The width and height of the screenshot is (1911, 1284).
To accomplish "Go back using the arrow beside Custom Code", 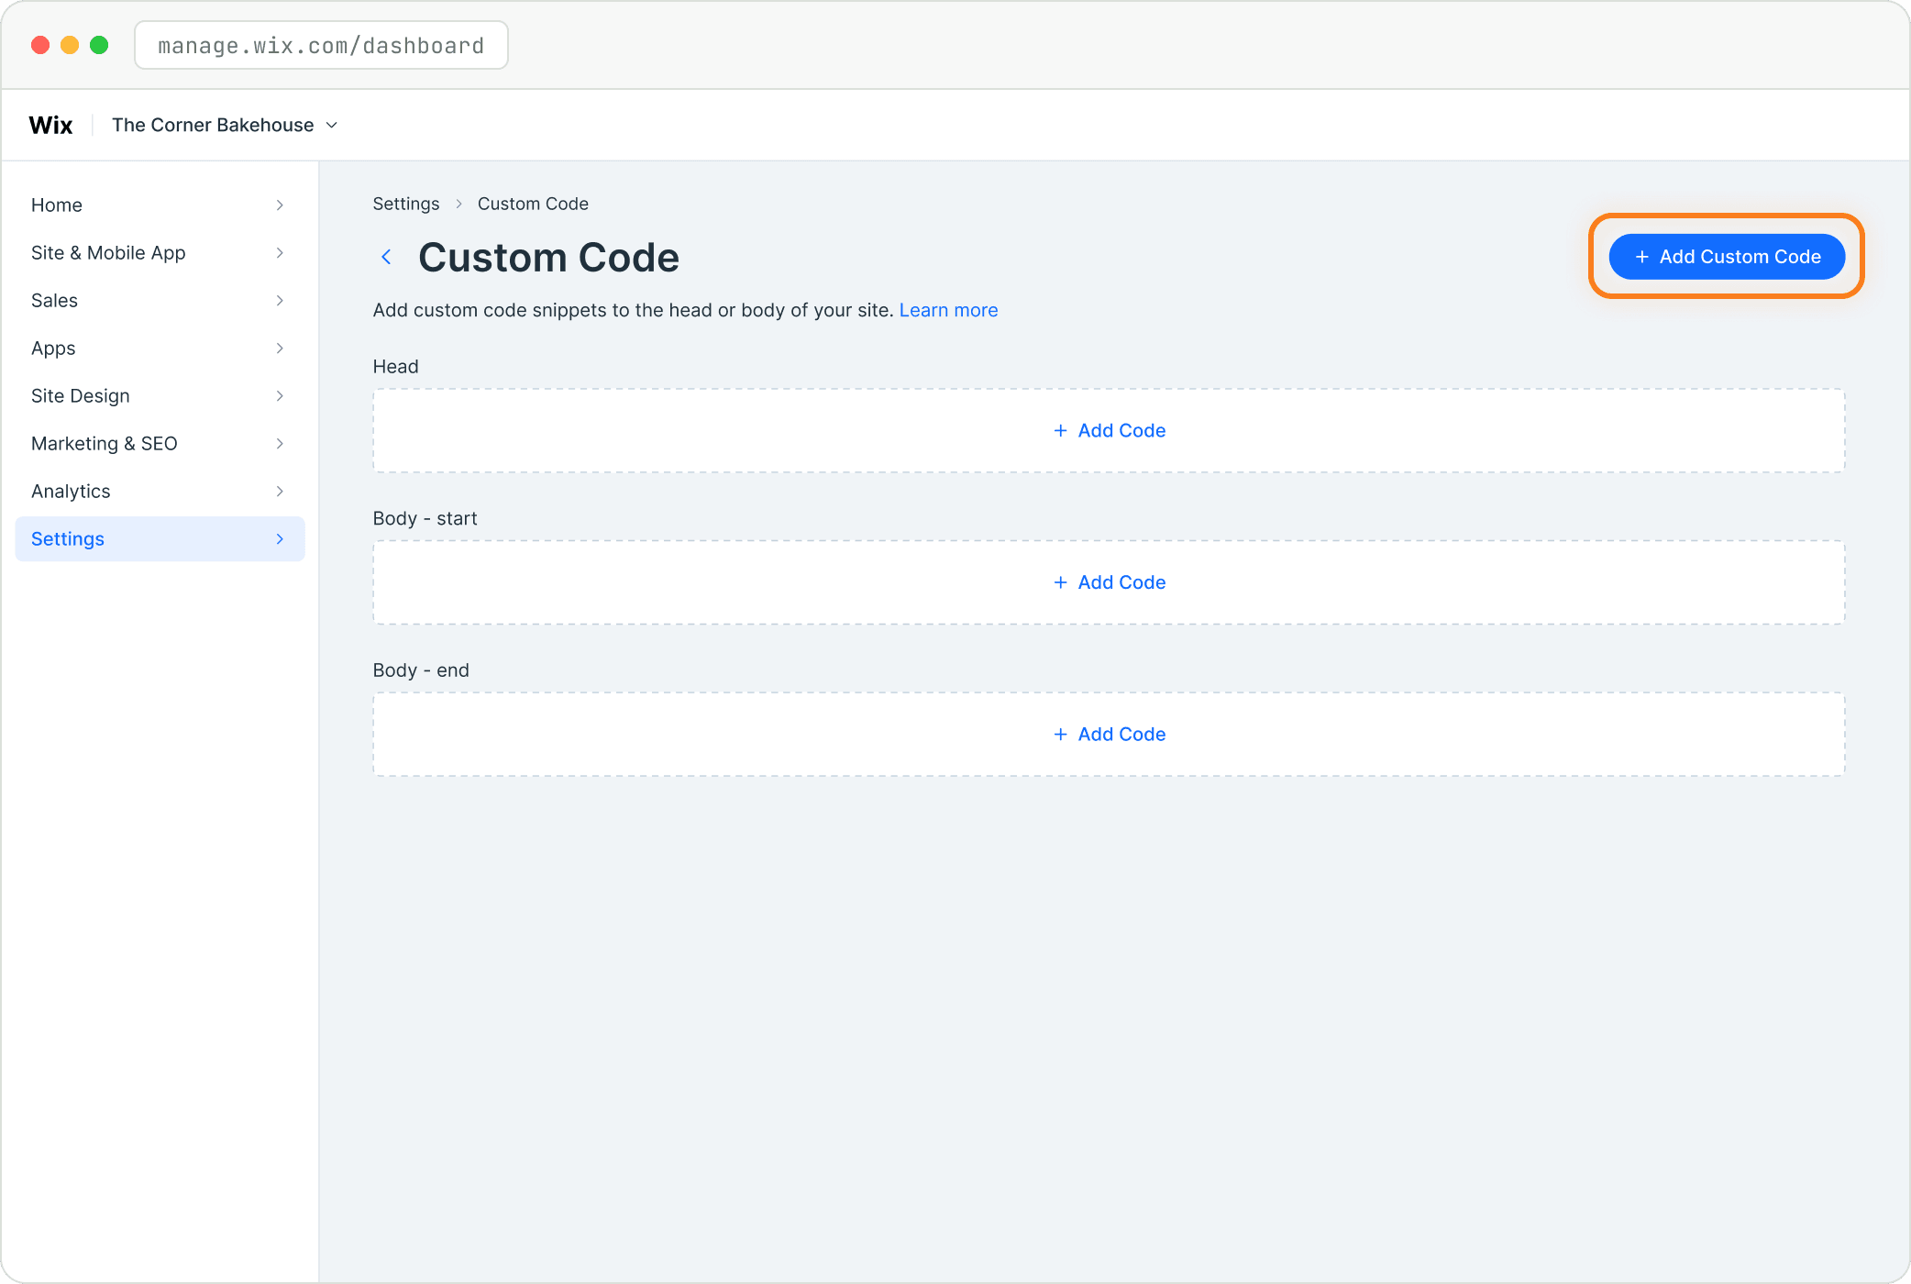I will [x=387, y=257].
